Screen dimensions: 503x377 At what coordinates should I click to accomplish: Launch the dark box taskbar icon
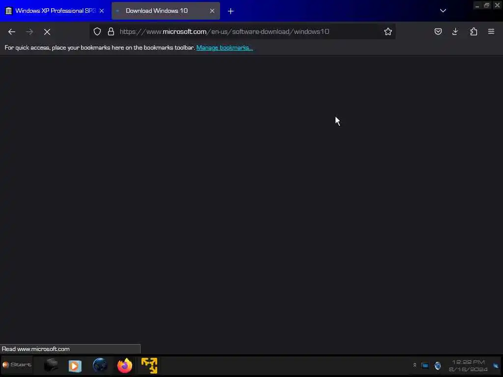tap(51, 365)
